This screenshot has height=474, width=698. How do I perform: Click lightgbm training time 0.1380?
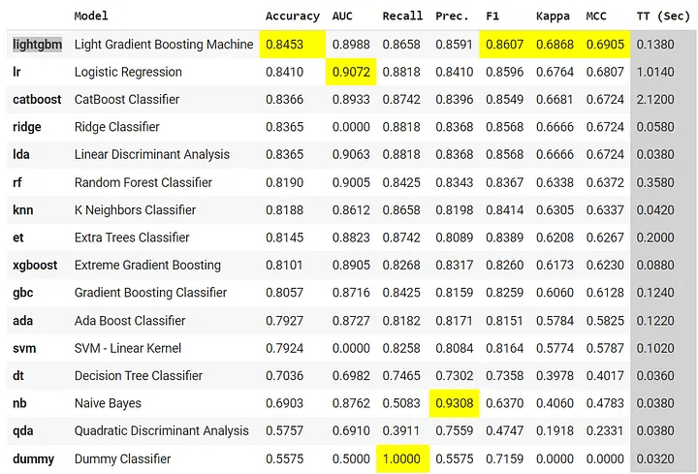click(x=655, y=45)
